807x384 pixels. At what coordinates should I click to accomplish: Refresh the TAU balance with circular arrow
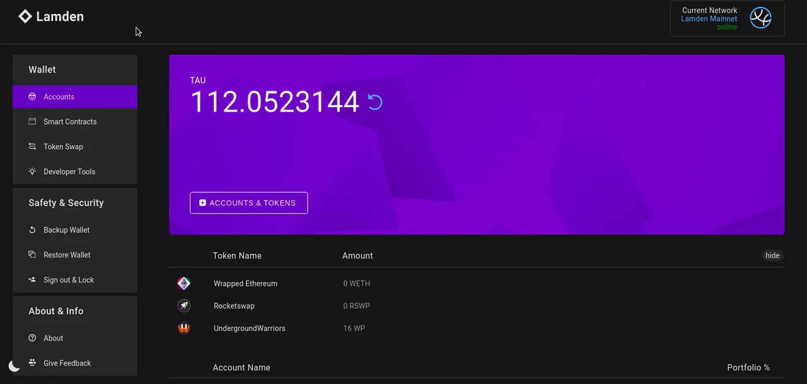click(375, 102)
